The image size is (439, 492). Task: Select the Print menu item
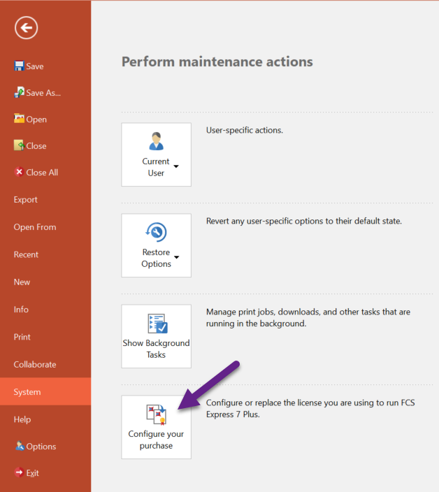click(22, 337)
